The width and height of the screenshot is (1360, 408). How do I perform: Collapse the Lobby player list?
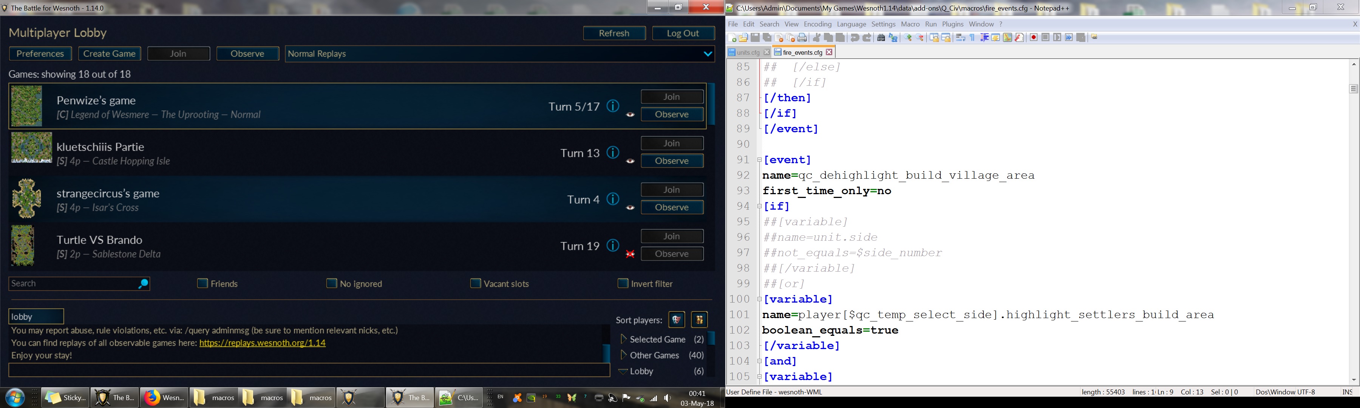pos(623,372)
